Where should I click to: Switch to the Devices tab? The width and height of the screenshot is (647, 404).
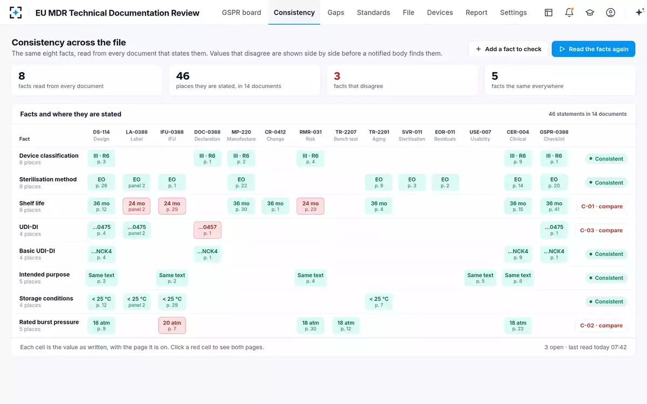[x=440, y=12]
